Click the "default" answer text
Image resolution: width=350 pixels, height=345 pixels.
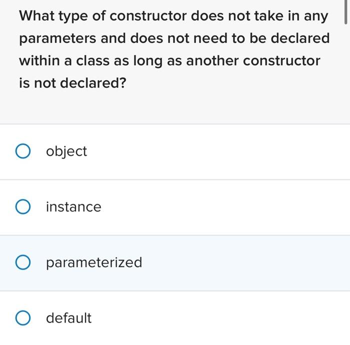coord(69,318)
